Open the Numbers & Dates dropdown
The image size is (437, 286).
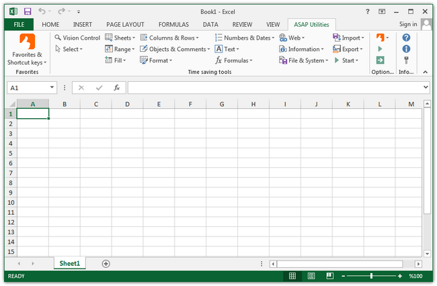tap(245, 38)
